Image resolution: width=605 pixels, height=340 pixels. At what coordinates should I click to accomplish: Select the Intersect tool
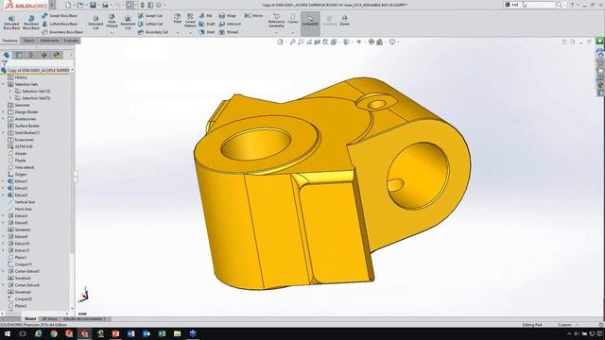(x=230, y=24)
